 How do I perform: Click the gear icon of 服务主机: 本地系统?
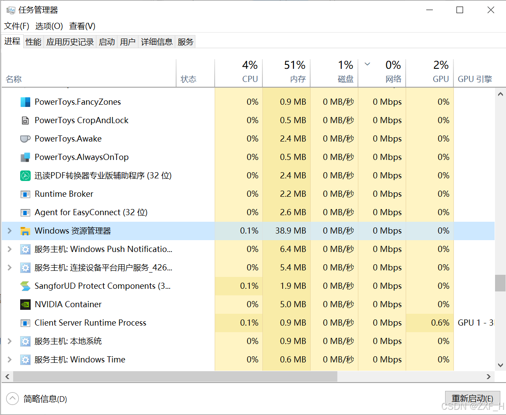point(25,341)
